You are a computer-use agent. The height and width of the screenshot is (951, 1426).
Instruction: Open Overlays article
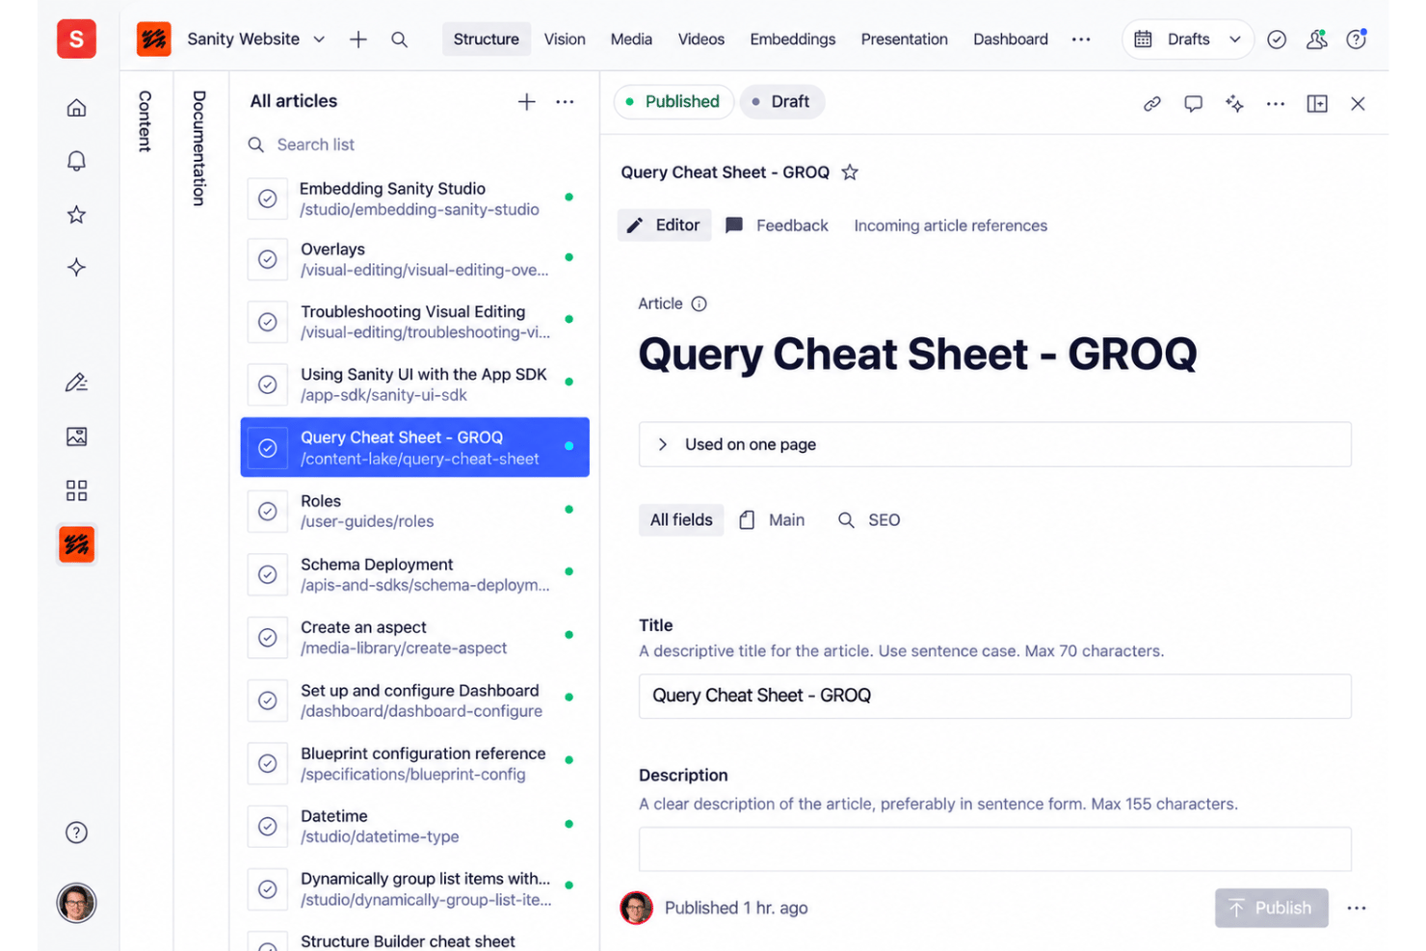pyautogui.click(x=414, y=259)
